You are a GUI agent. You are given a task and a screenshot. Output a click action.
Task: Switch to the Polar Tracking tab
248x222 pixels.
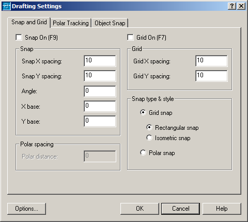(x=71, y=23)
